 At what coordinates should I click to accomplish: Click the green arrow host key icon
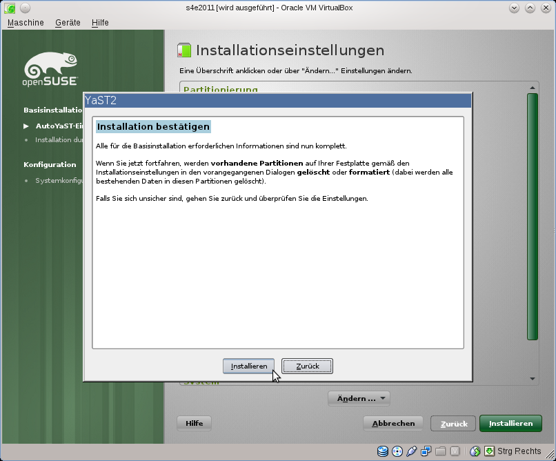click(x=489, y=451)
